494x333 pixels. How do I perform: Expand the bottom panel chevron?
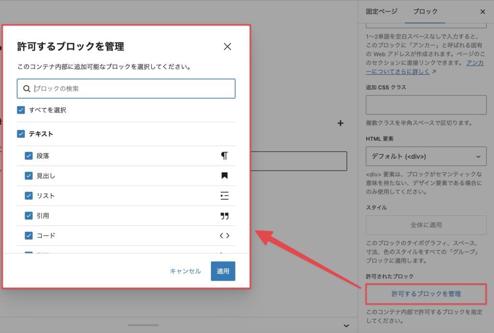click(x=346, y=326)
